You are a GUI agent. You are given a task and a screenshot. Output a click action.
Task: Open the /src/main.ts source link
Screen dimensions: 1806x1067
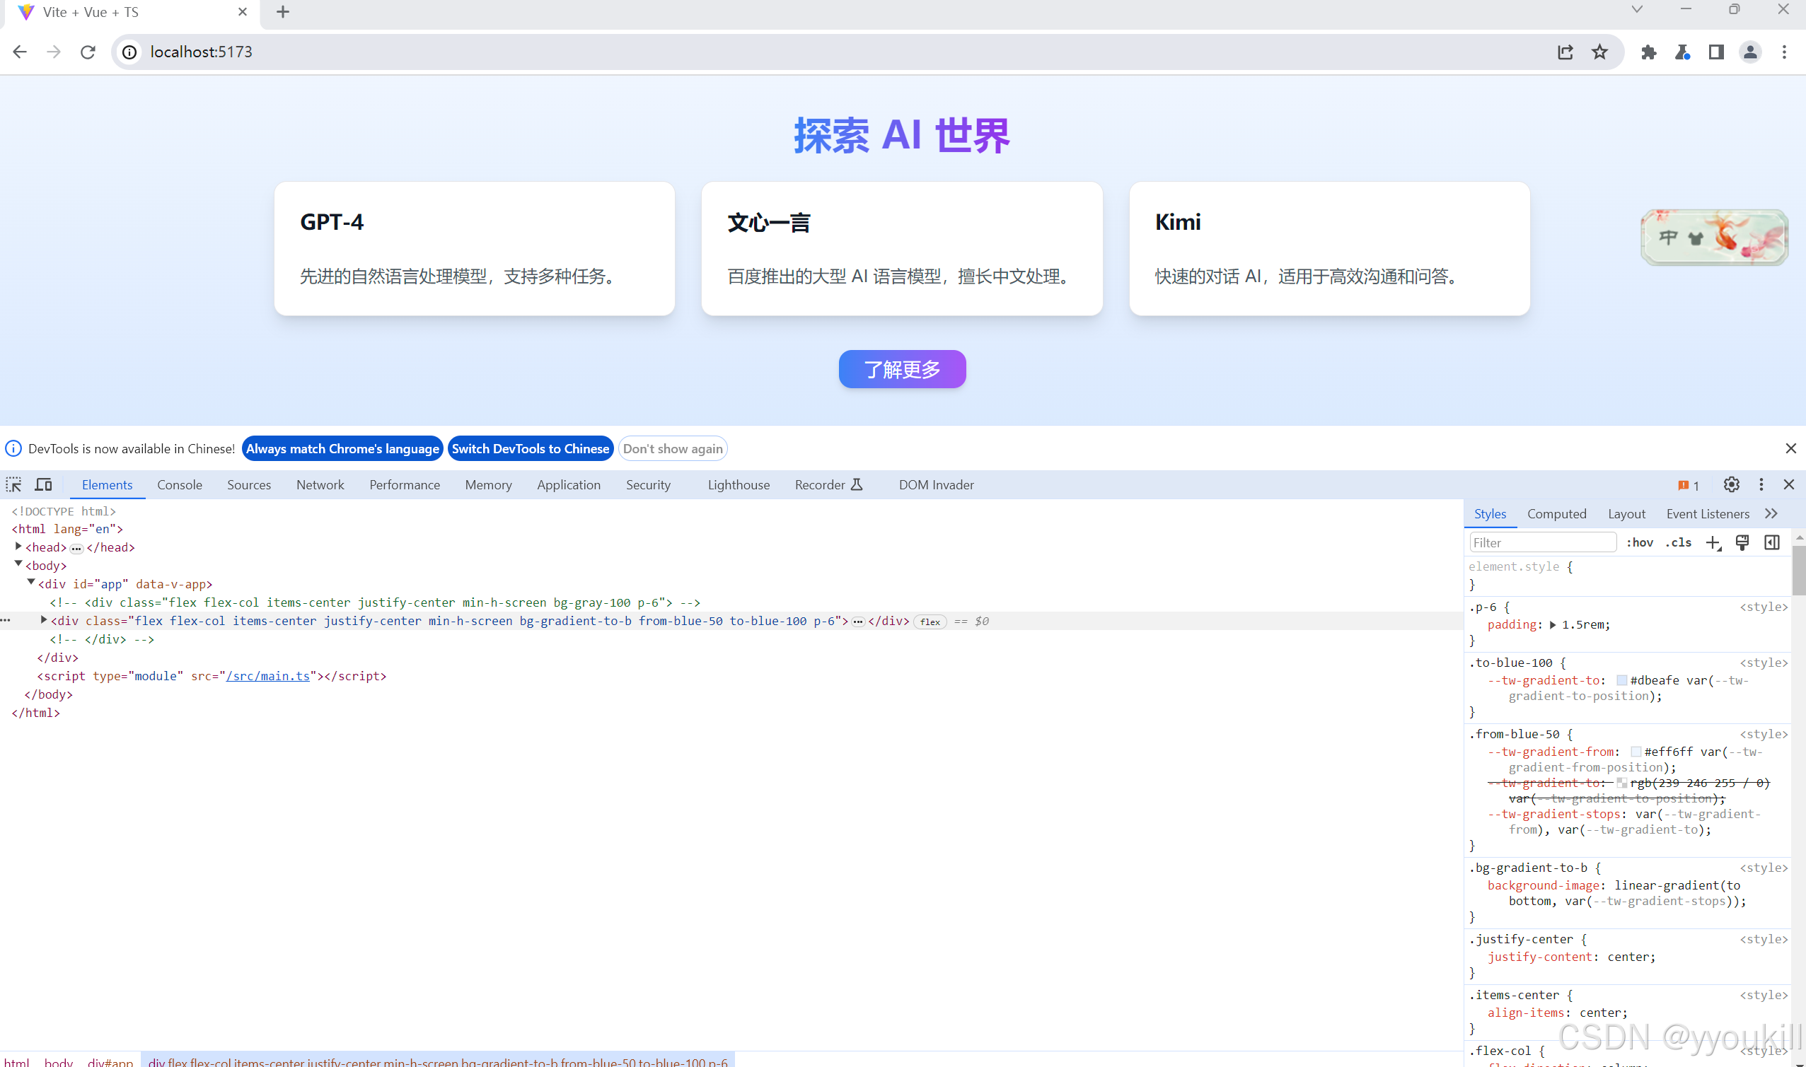pyautogui.click(x=268, y=676)
